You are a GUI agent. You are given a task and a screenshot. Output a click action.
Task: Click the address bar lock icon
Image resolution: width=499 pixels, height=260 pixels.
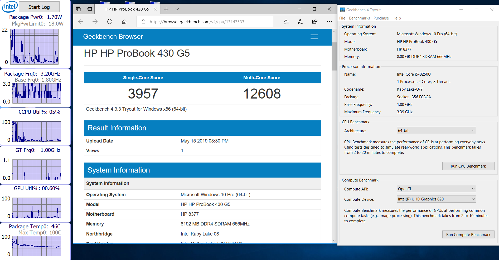pyautogui.click(x=143, y=22)
